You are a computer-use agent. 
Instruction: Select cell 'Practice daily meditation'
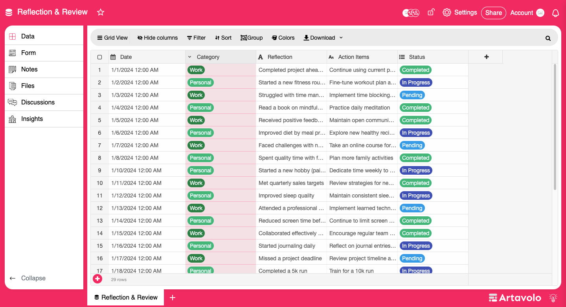[362, 108]
